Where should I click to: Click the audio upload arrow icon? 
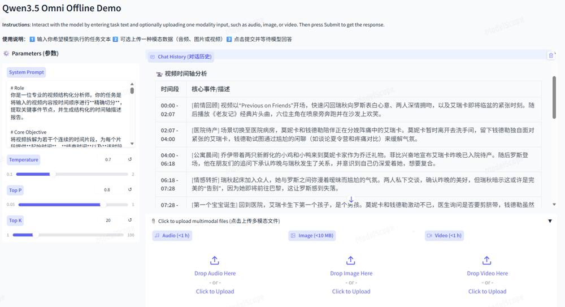pyautogui.click(x=215, y=261)
